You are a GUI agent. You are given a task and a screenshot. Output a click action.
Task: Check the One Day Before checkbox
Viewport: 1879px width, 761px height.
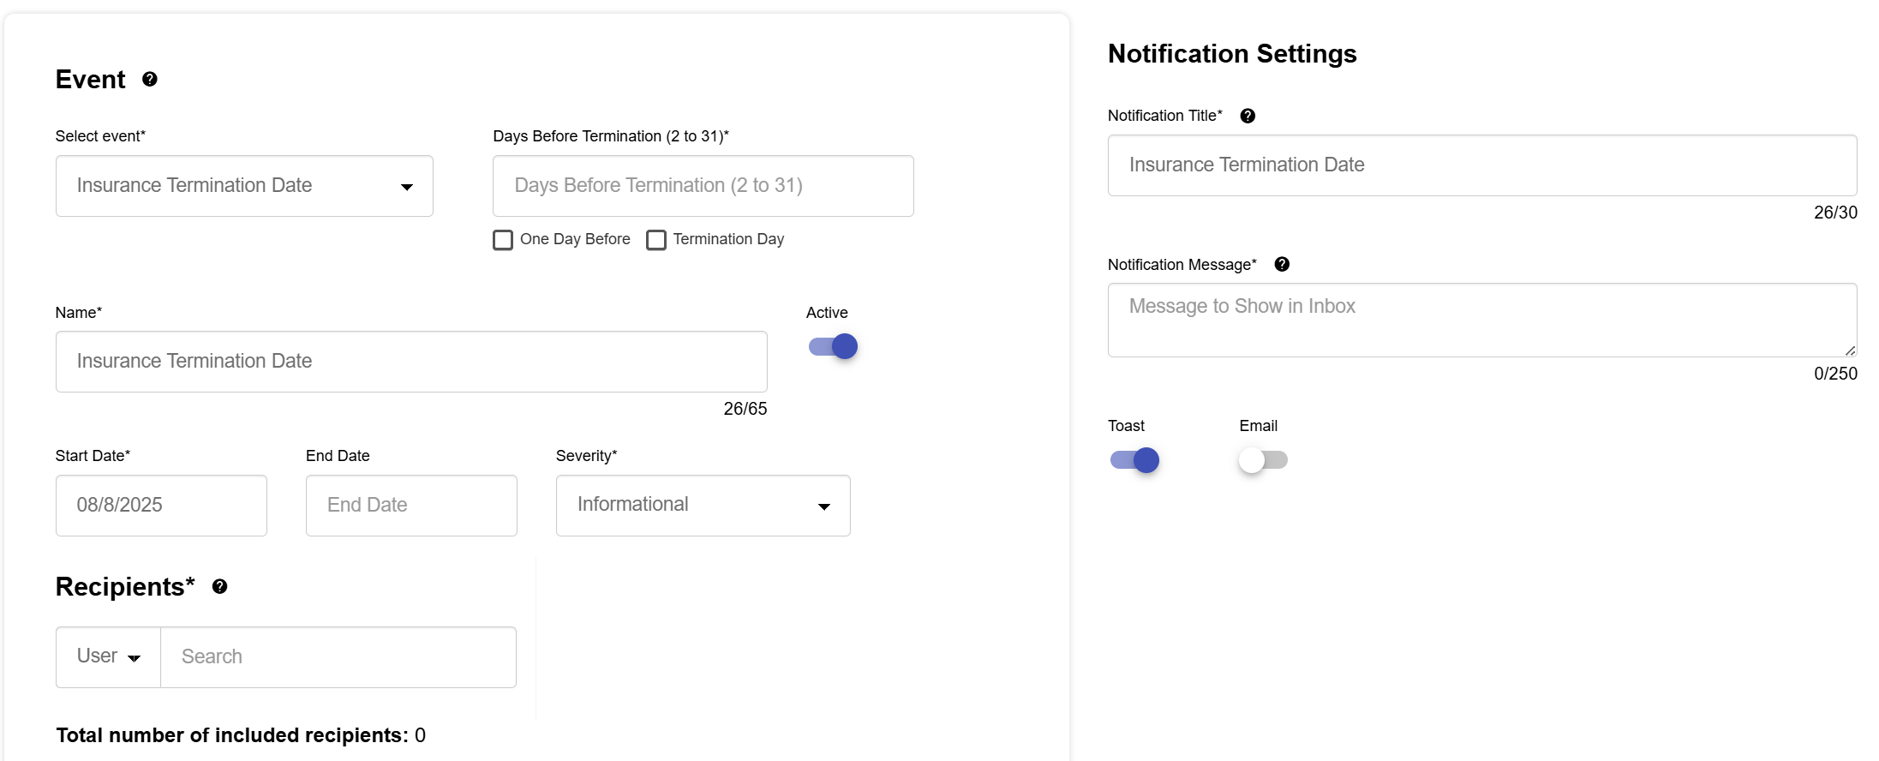pos(504,240)
